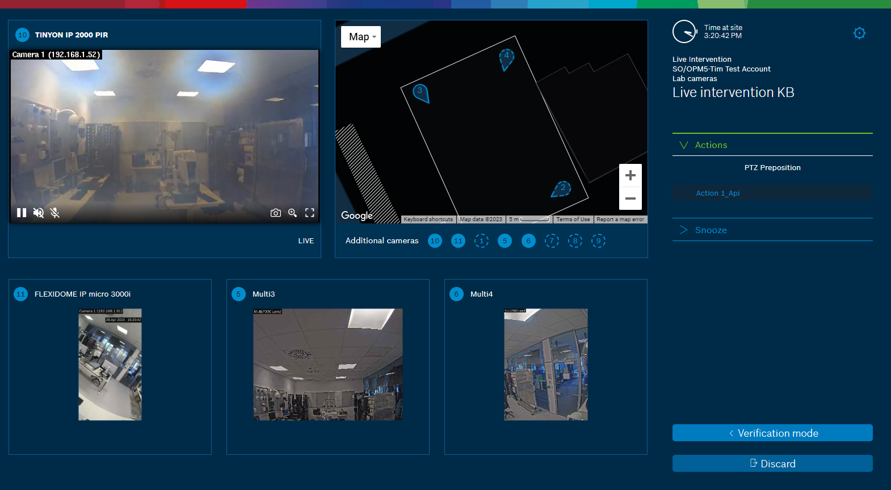The image size is (891, 490).
Task: Select camera marker 4 on map
Action: pyautogui.click(x=506, y=58)
